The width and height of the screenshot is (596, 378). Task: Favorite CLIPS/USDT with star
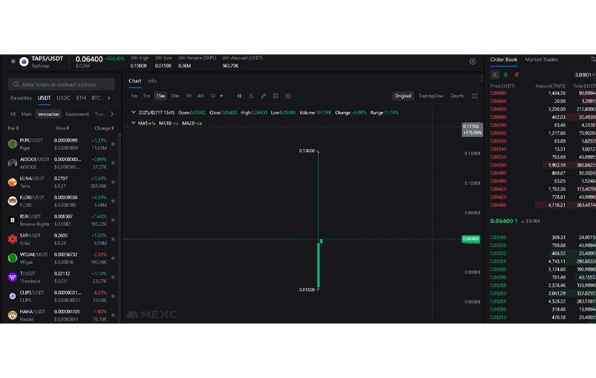(113, 296)
